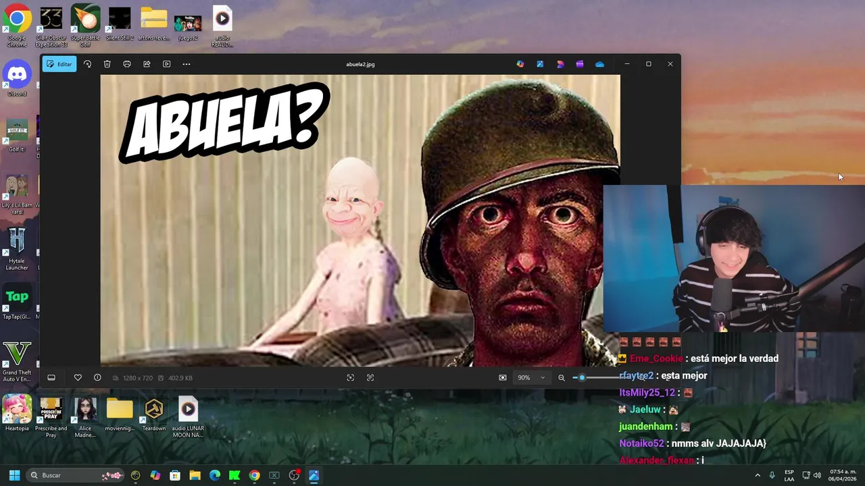Viewport: 865px width, 486px height.
Task: Click the juandenham username in chat
Action: click(645, 427)
